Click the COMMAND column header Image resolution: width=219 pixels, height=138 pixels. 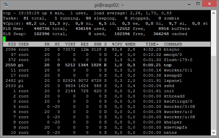click(x=173, y=44)
